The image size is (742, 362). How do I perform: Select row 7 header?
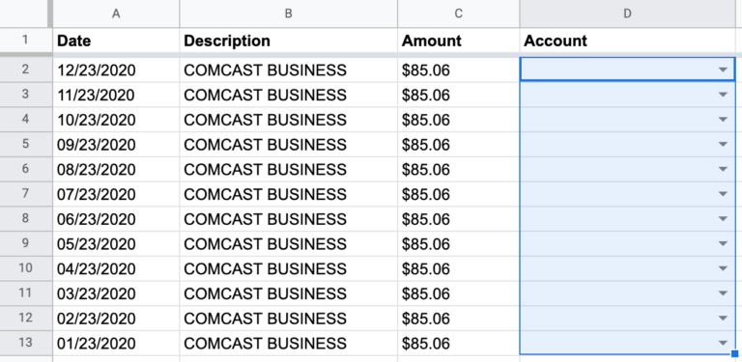click(x=25, y=194)
